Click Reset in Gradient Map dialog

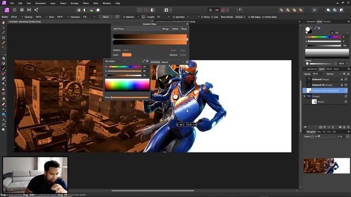point(184,29)
